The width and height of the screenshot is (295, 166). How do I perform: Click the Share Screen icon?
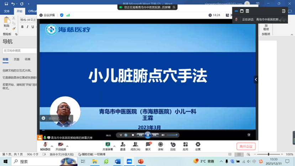click(x=108, y=146)
